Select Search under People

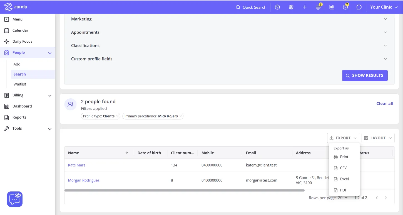pos(33,74)
